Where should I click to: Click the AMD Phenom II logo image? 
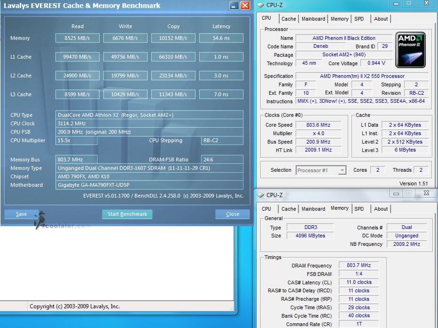[410, 50]
